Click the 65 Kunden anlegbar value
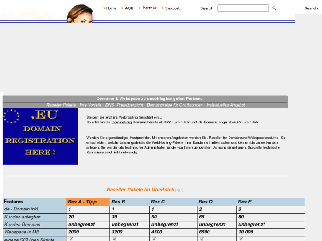 (202, 217)
